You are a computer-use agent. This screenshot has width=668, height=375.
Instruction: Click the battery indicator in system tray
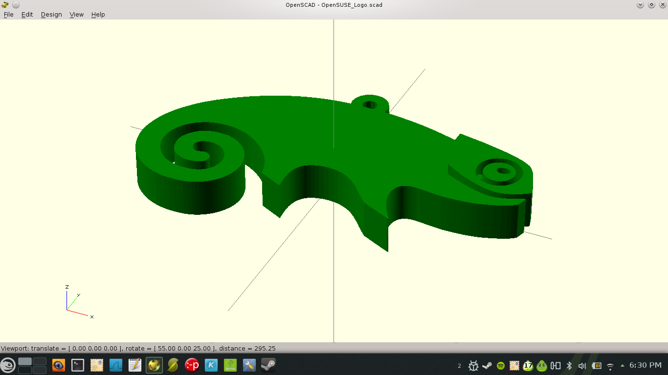point(596,366)
